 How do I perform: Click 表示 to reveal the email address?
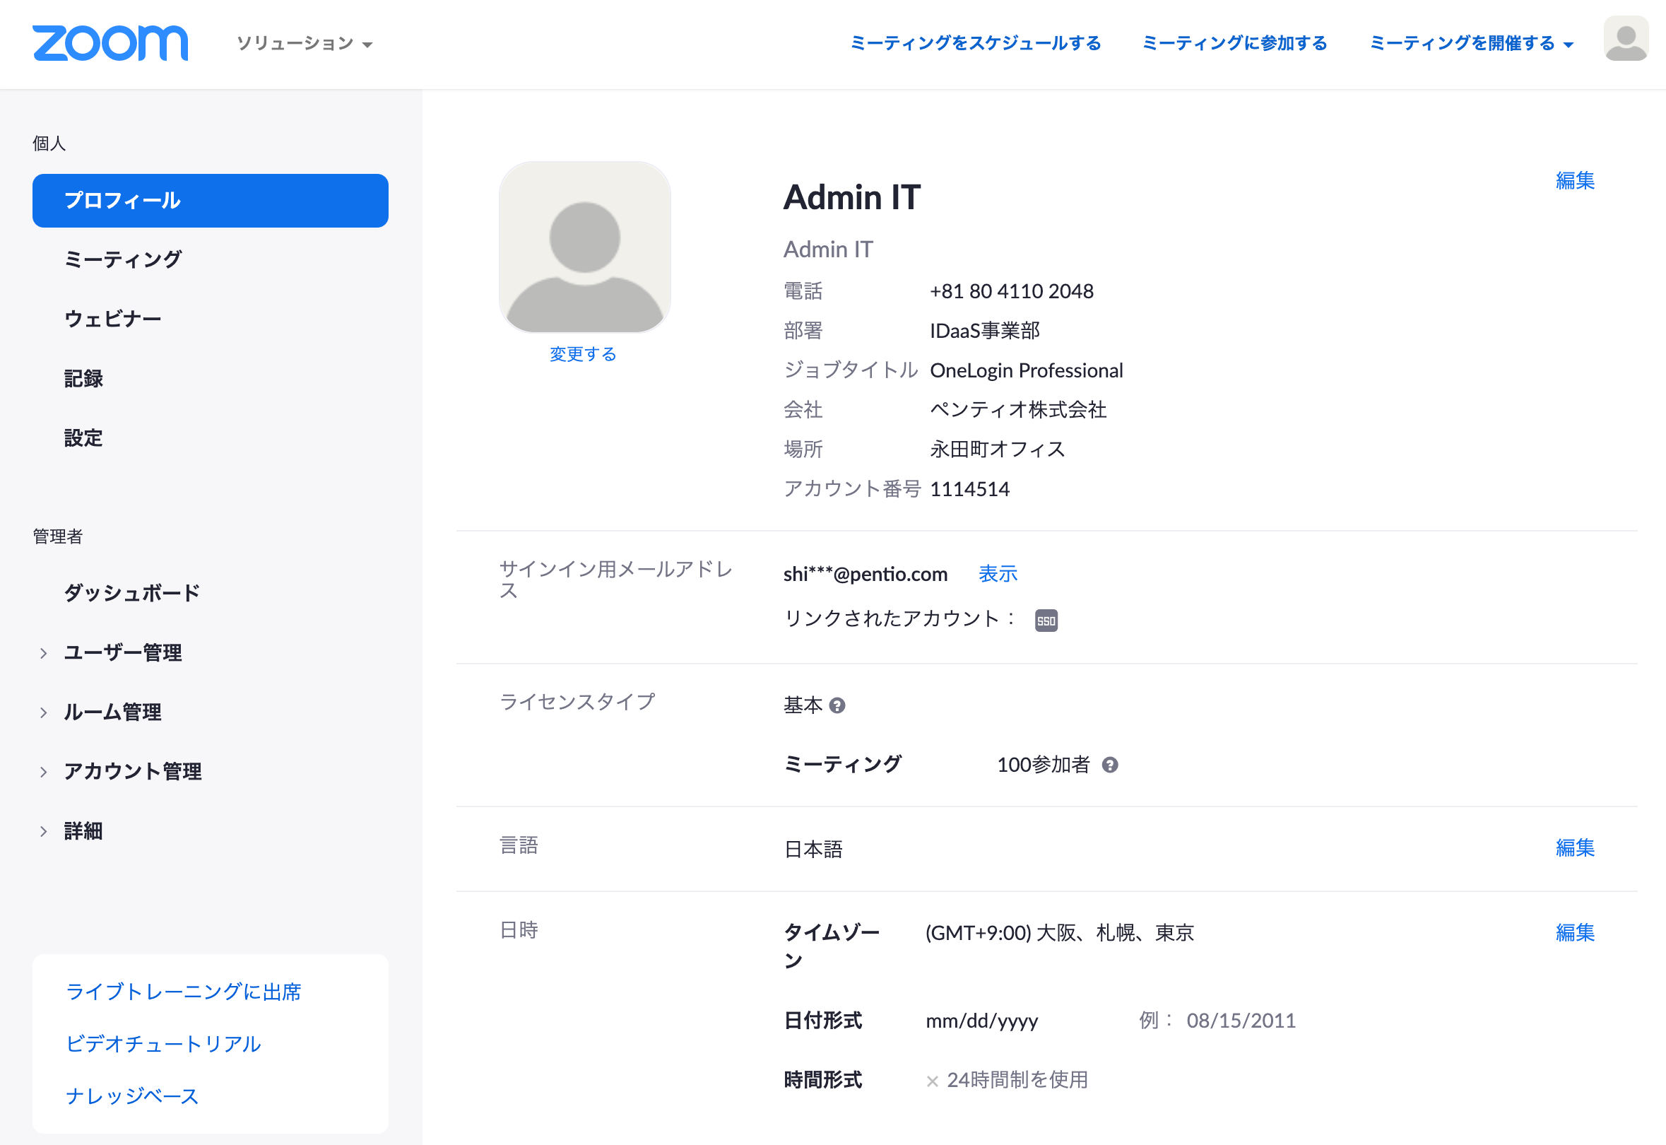click(x=998, y=574)
